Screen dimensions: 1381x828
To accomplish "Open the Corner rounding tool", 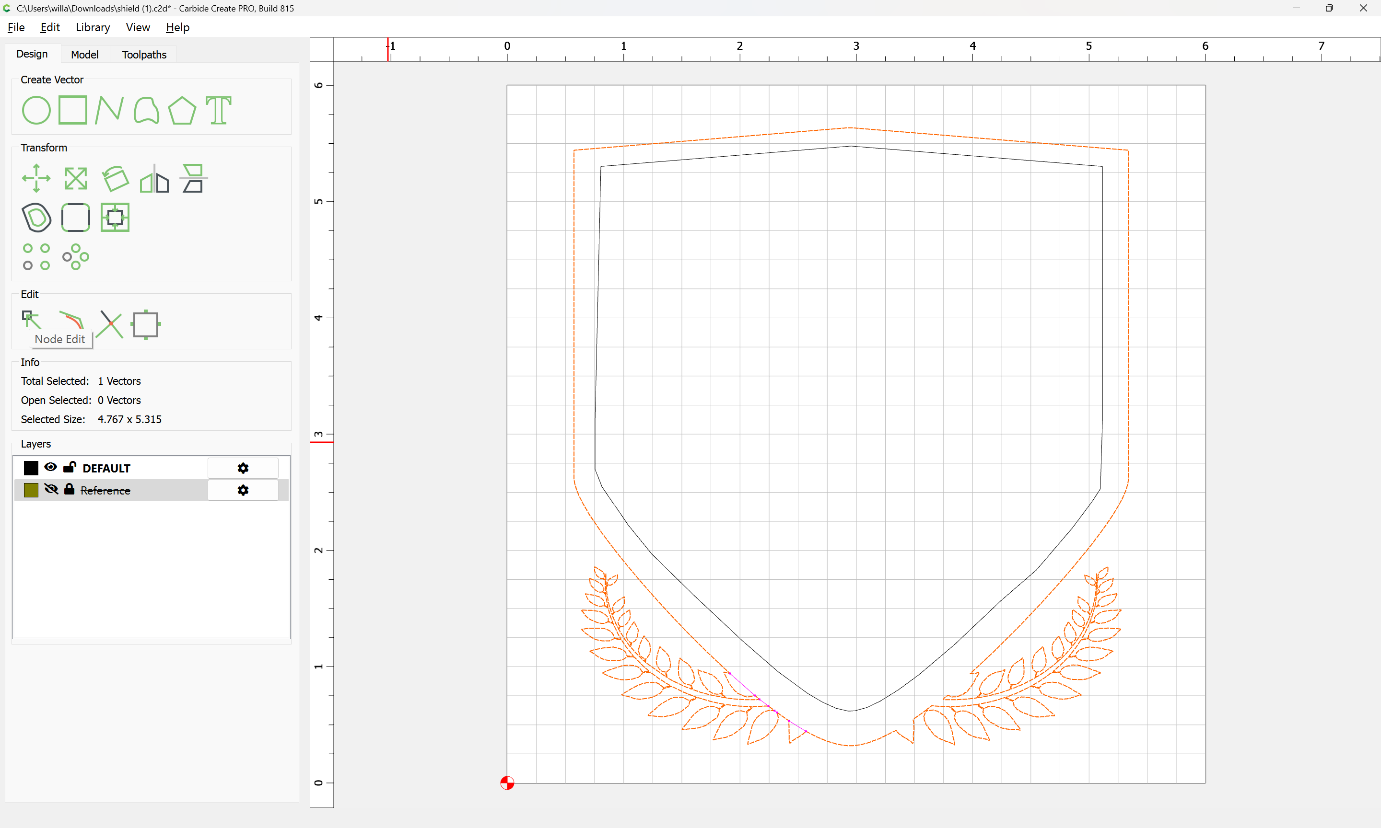I will [75, 218].
